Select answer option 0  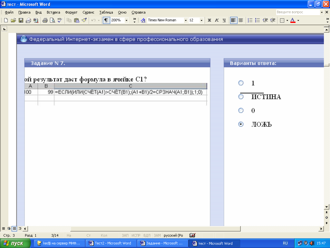click(x=241, y=110)
